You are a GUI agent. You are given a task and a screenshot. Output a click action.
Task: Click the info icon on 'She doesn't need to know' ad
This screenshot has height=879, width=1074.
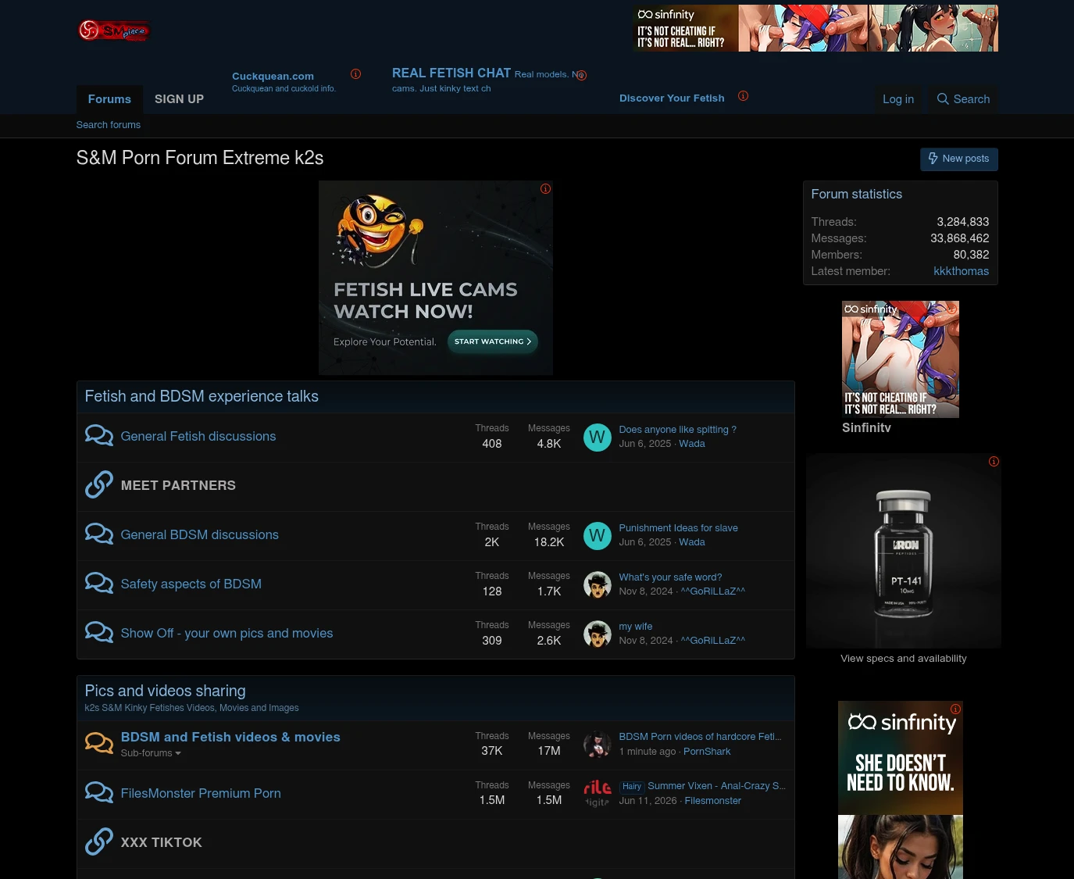coord(955,709)
